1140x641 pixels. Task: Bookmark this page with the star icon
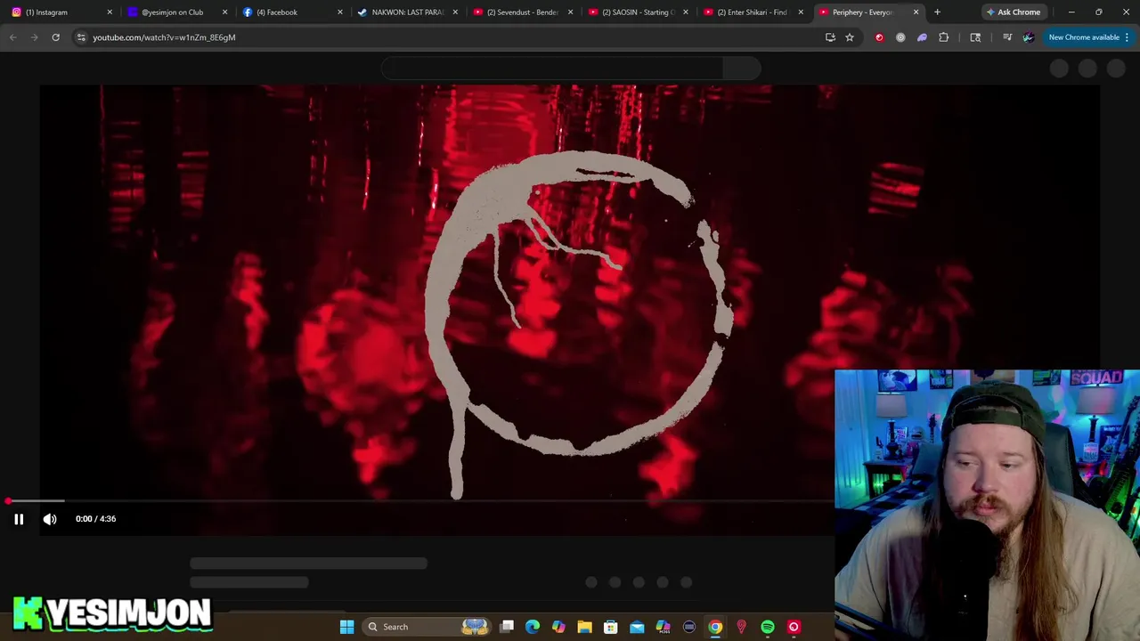coord(850,37)
